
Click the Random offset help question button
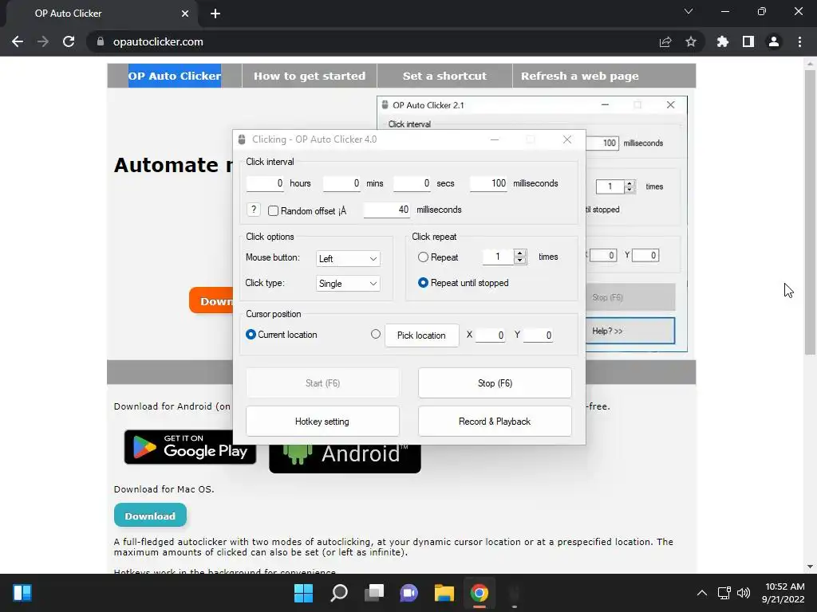click(x=253, y=210)
